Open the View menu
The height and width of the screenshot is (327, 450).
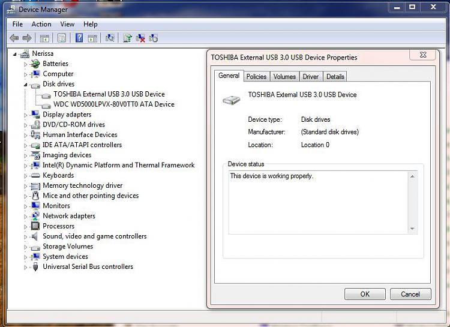point(67,24)
